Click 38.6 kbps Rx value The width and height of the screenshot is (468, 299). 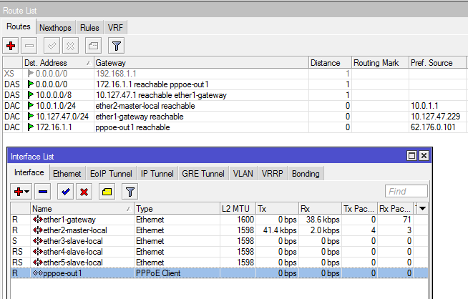coord(323,220)
